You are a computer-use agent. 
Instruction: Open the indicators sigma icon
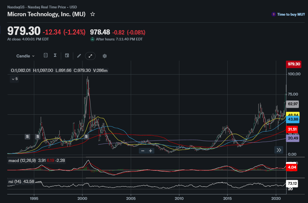55,56
